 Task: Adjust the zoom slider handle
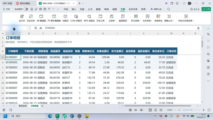point(191,110)
